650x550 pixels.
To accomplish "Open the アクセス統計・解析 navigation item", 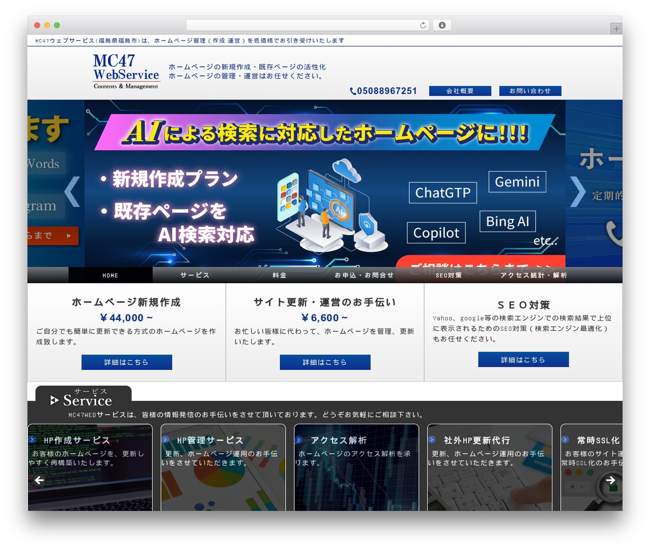I will tap(534, 275).
